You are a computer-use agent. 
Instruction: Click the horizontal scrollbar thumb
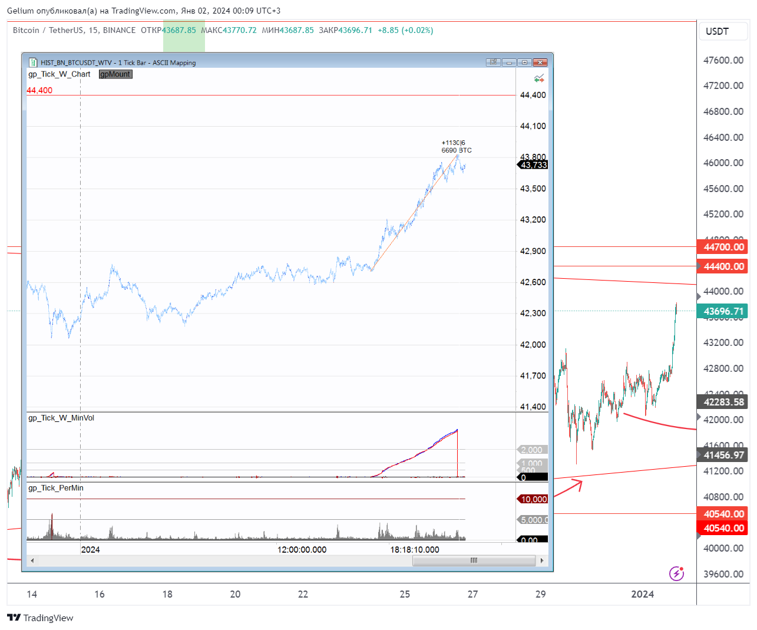pyautogui.click(x=474, y=560)
